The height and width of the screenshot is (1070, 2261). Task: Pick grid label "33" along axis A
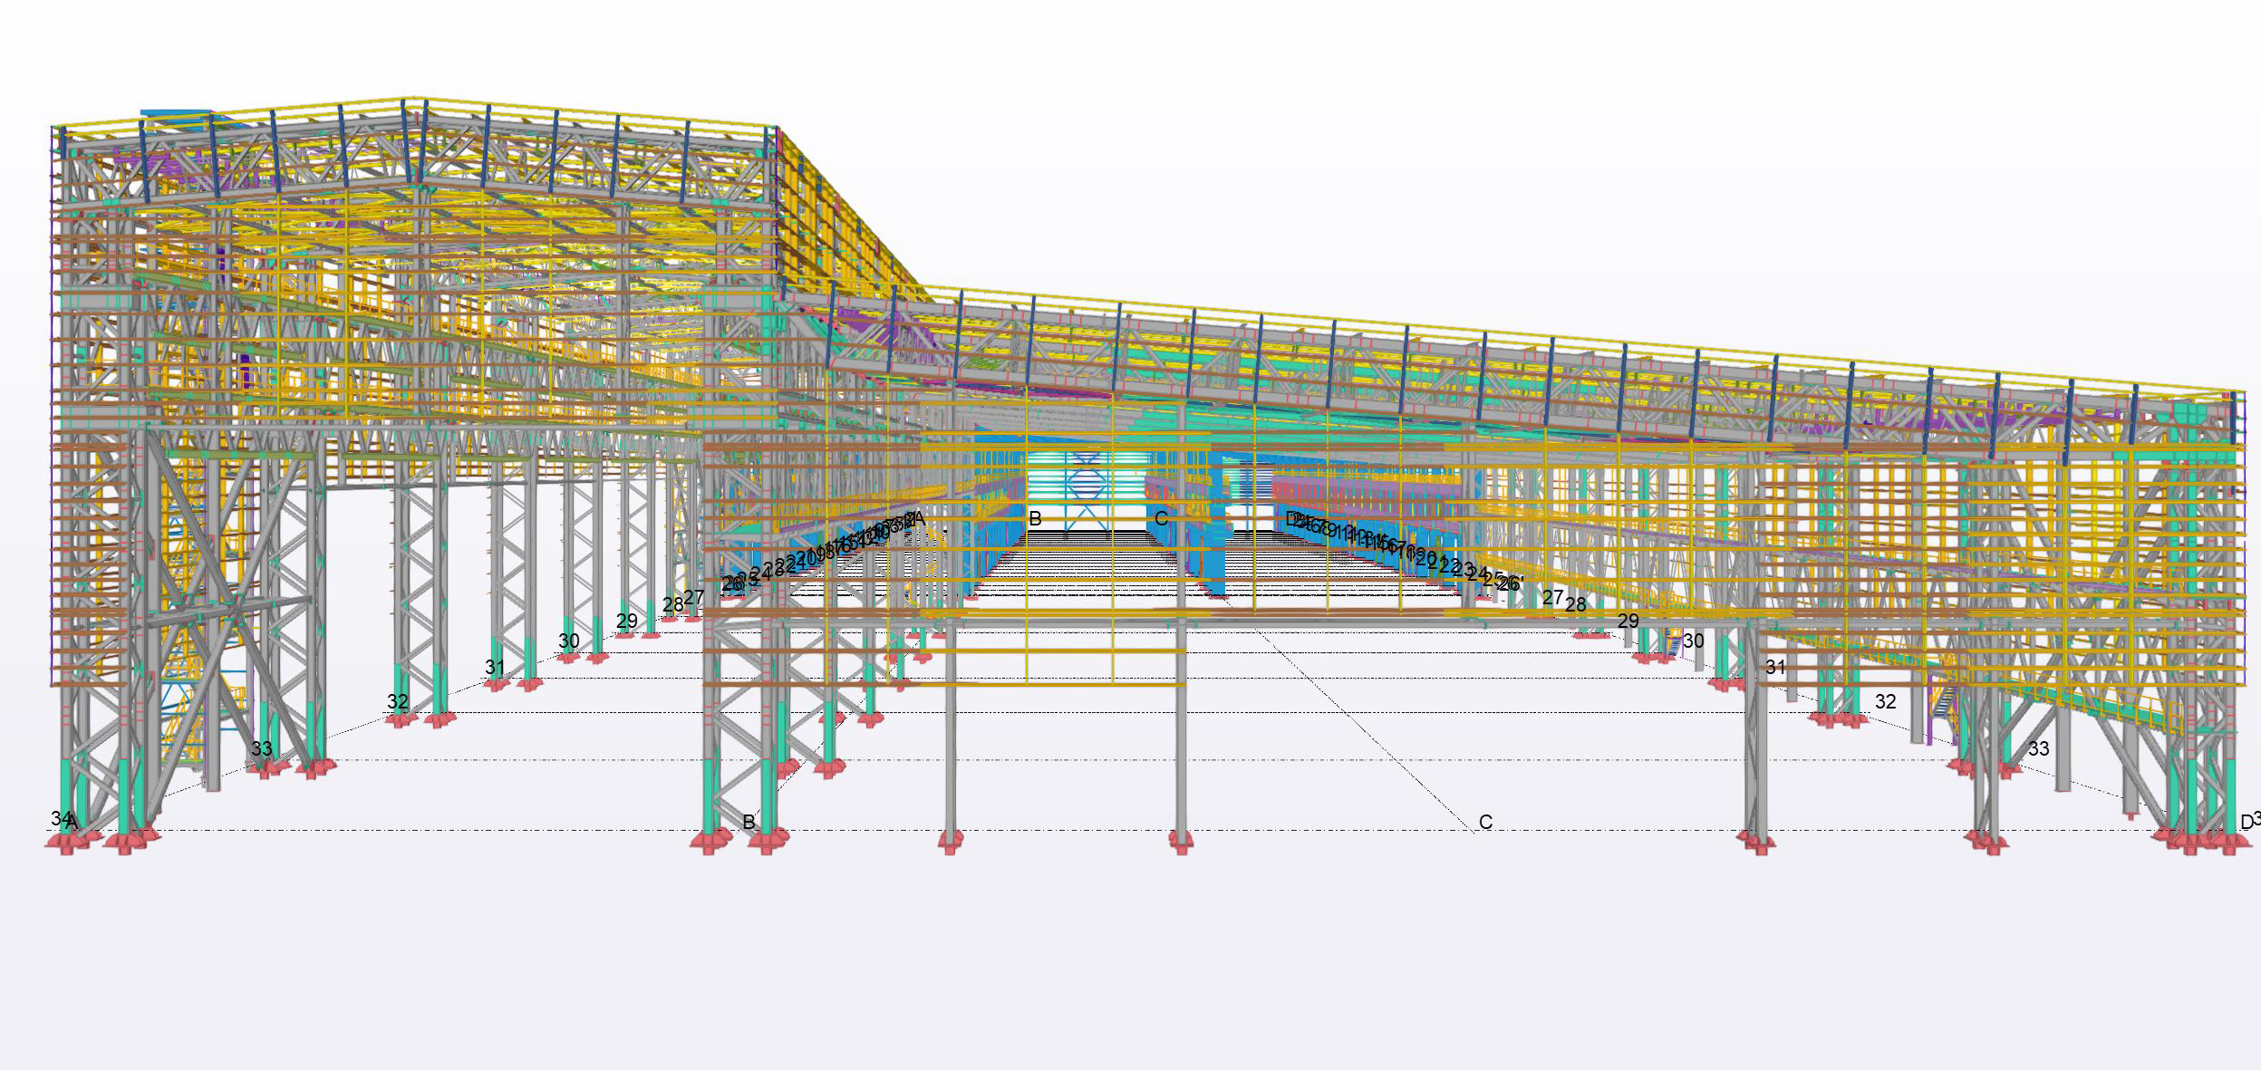[x=261, y=748]
